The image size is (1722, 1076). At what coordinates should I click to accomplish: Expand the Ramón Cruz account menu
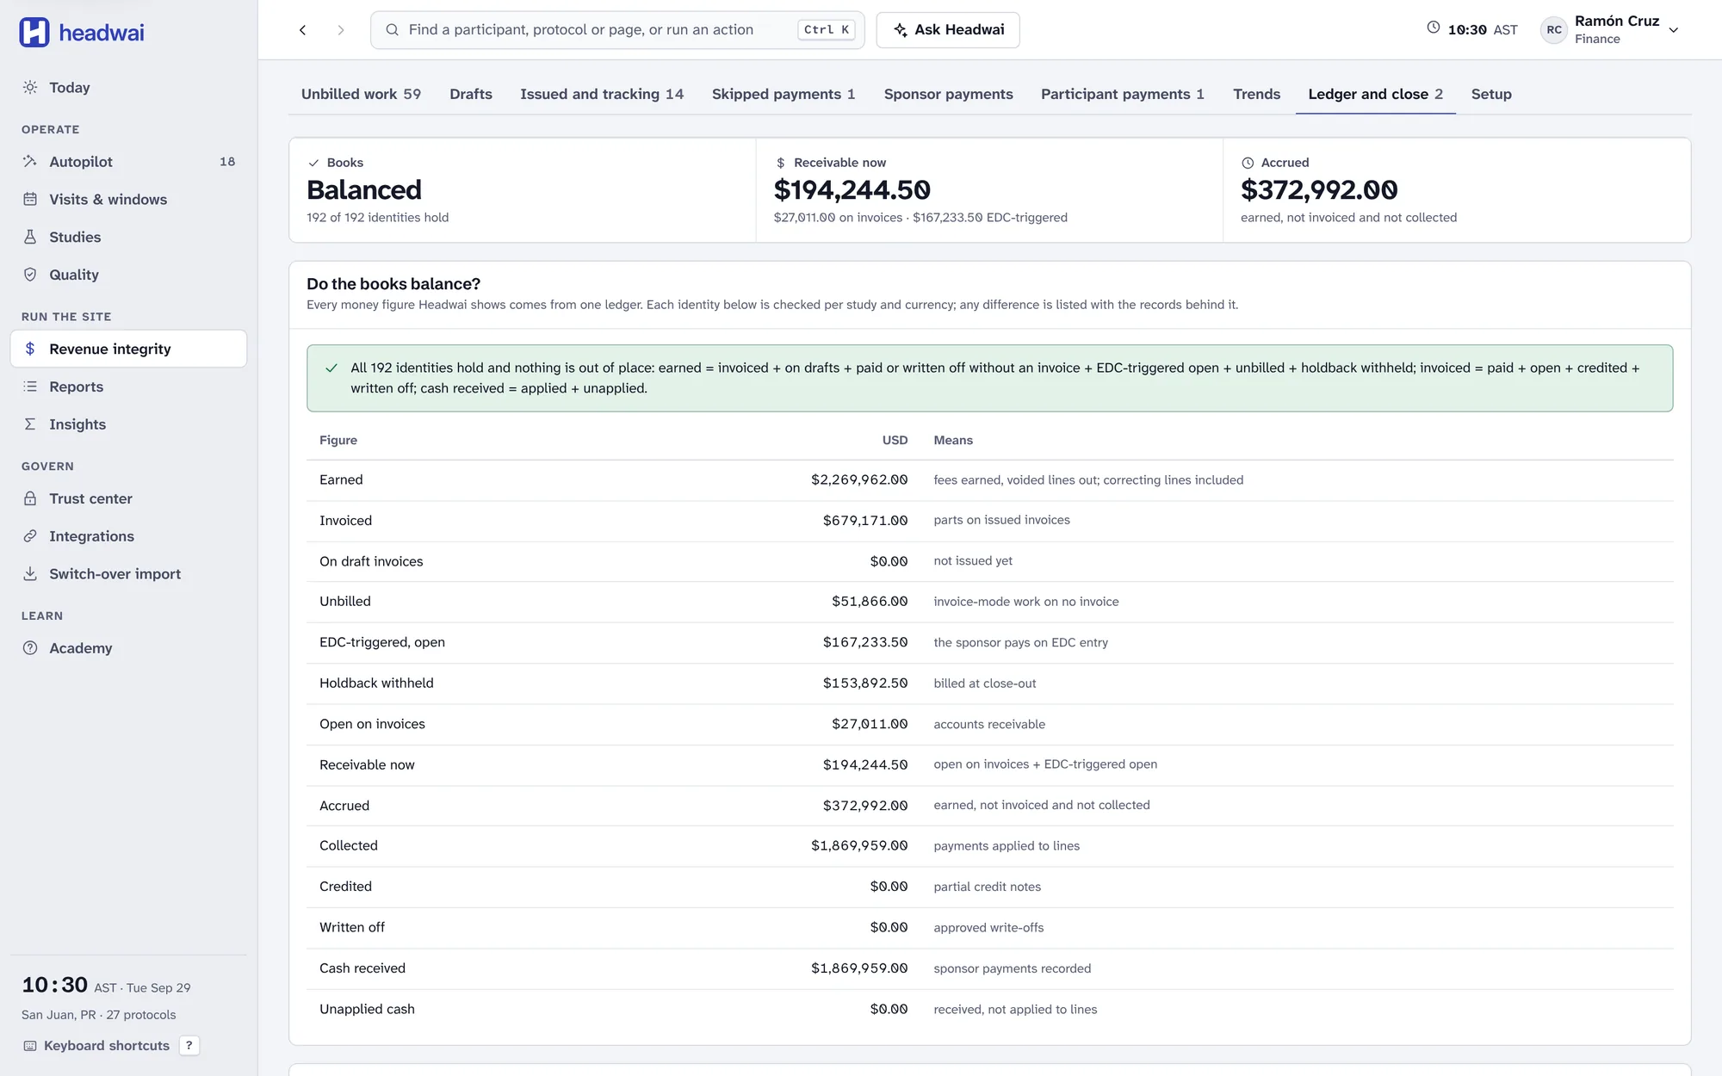tap(1674, 30)
